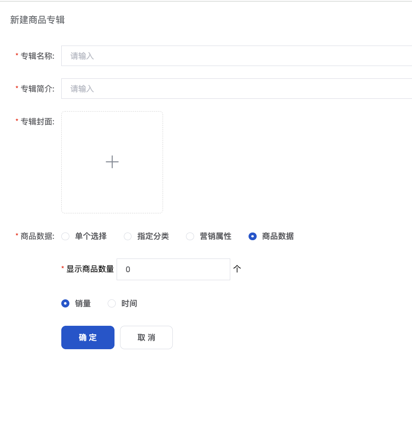Switch to the 营销属性 radio option

click(x=190, y=236)
